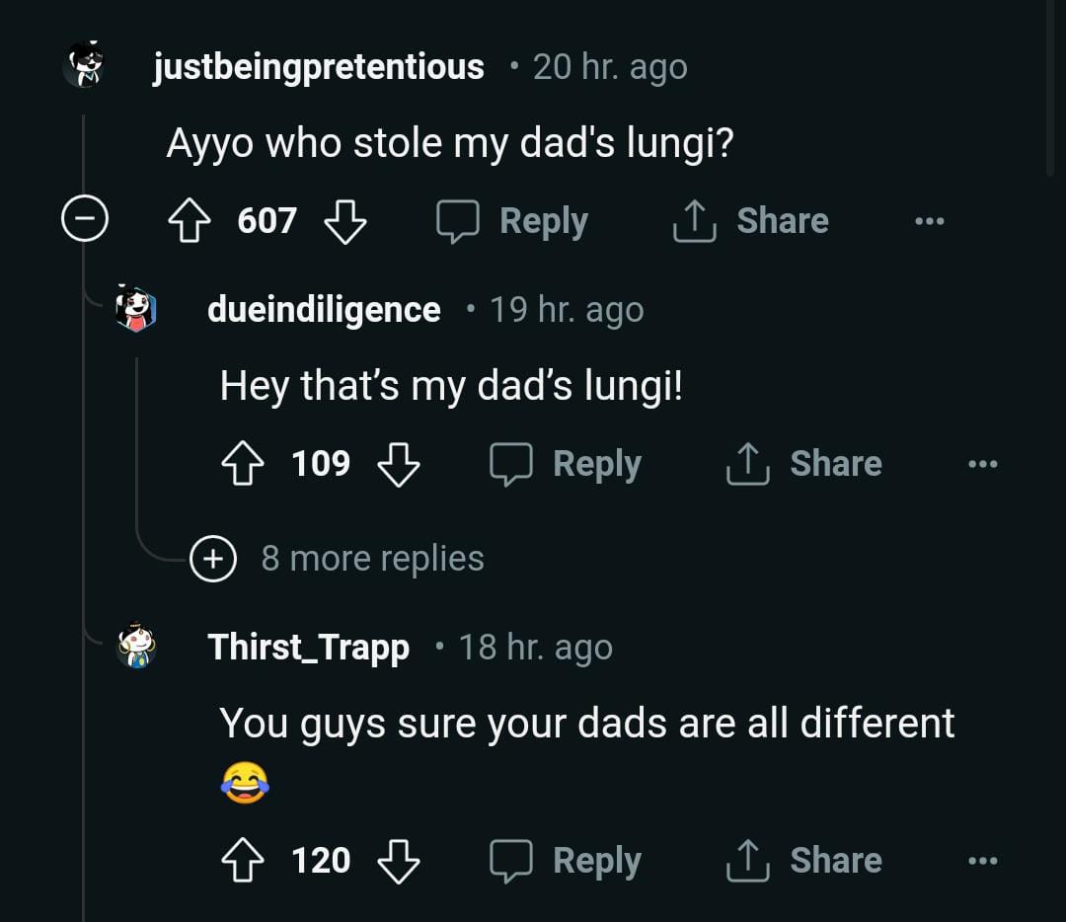Click Thirst_Trapp's avatar icon

136,647
